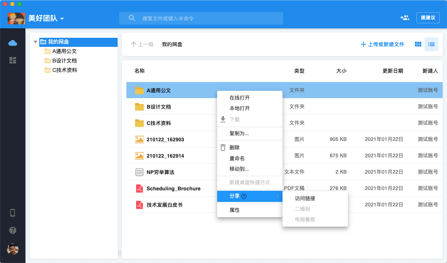The image size is (447, 263).
Task: Expand the 分享 submenu arrow
Action: 277,197
